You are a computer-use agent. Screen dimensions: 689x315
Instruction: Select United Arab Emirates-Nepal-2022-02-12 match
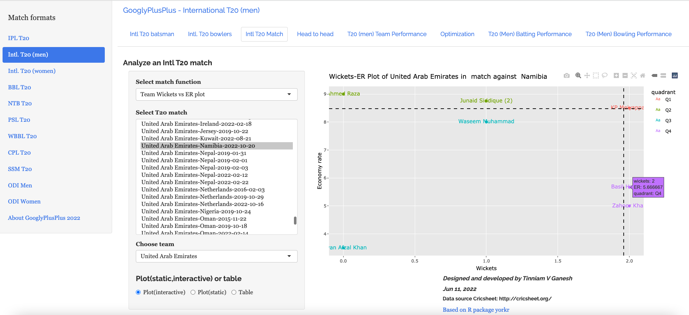click(x=195, y=175)
